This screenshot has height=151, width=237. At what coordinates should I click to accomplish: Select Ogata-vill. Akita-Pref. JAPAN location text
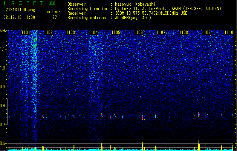pyautogui.click(x=168, y=9)
